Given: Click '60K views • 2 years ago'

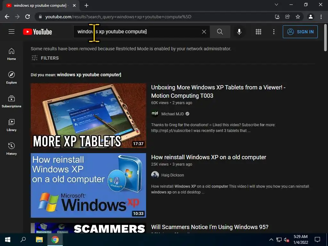Looking at the screenshot, I should tap(172, 103).
